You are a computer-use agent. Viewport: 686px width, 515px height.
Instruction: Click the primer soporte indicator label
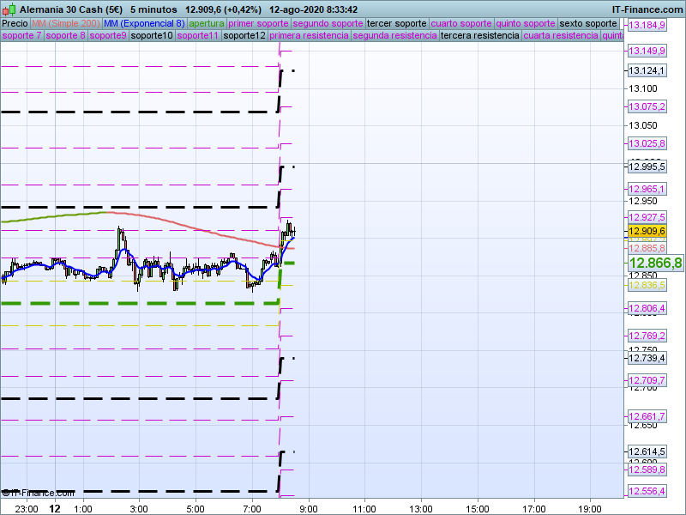(x=258, y=23)
